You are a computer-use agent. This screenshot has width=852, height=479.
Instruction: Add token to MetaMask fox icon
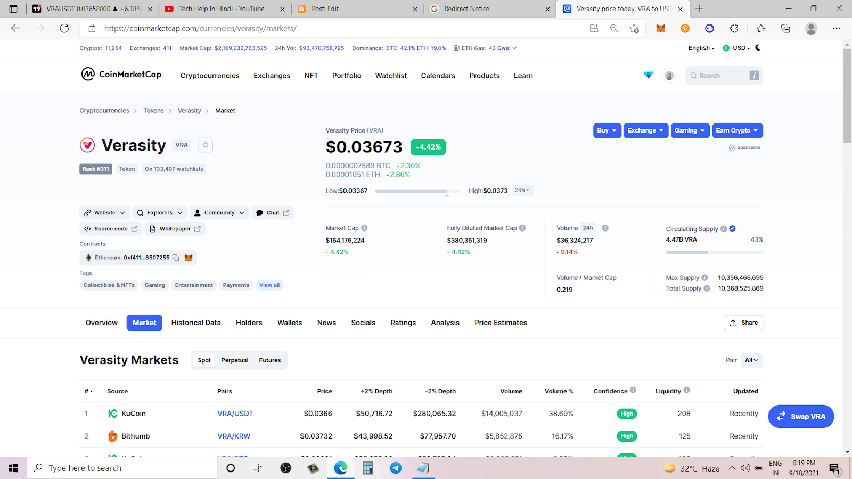pyautogui.click(x=189, y=258)
